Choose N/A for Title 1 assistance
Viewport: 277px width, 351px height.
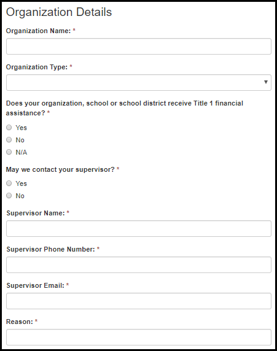point(9,152)
